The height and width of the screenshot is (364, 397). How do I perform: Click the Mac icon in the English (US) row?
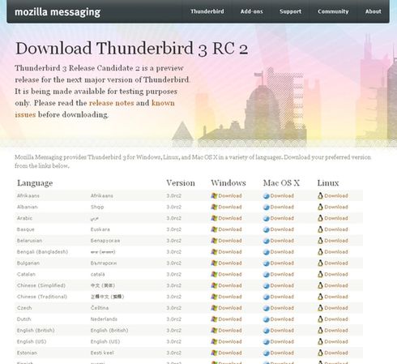(267, 342)
